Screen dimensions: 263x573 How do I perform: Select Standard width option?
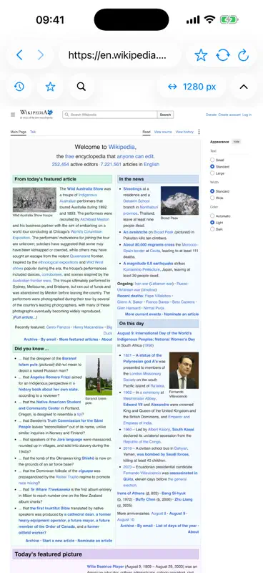[212, 191]
